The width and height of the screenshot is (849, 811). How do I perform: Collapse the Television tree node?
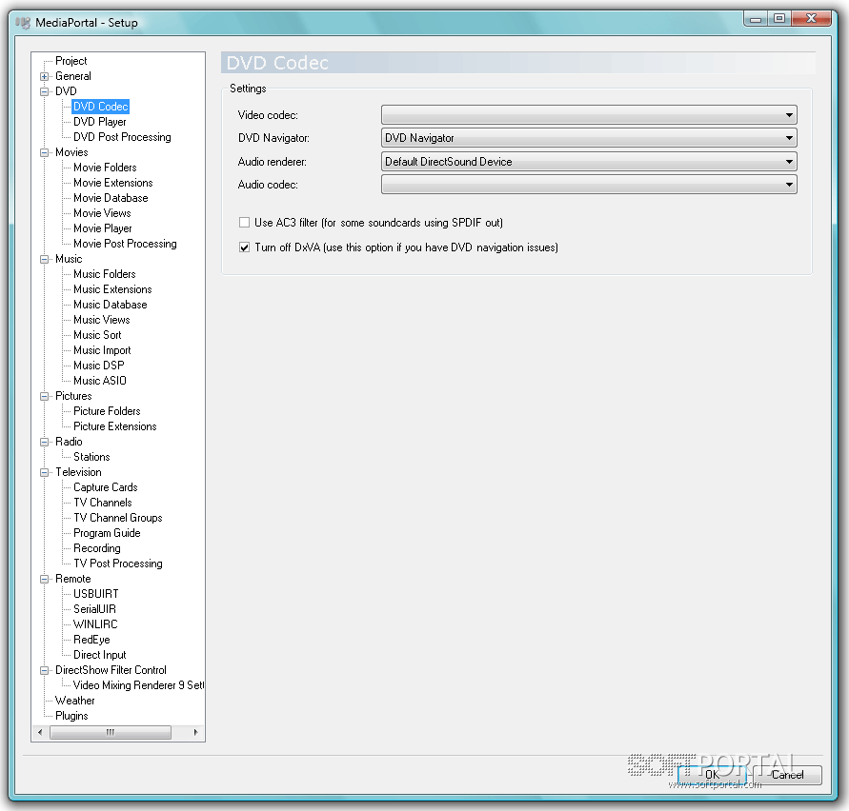coord(45,472)
